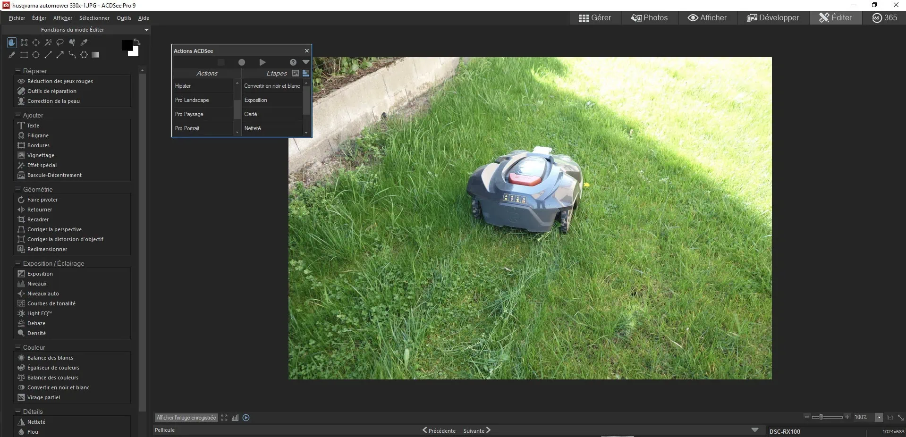Select the Lasso selection tool
Viewport: 906px width, 437px height.
tap(60, 42)
